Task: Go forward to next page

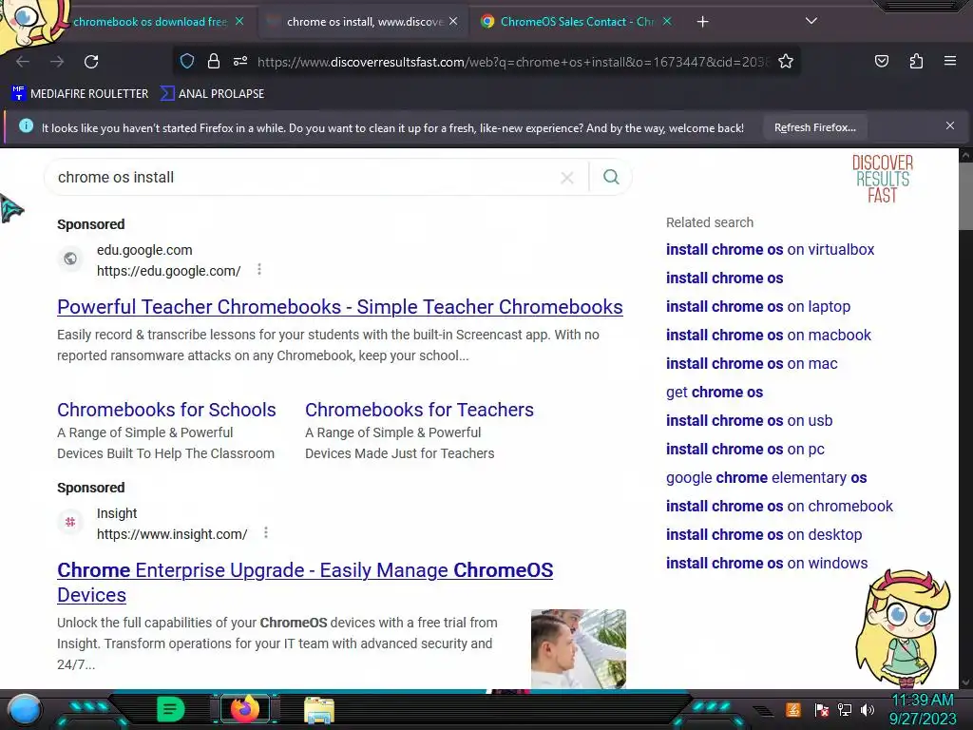Action: (x=57, y=62)
